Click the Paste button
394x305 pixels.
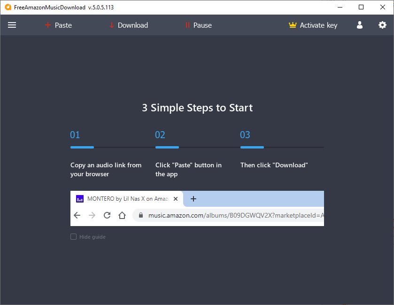58,25
